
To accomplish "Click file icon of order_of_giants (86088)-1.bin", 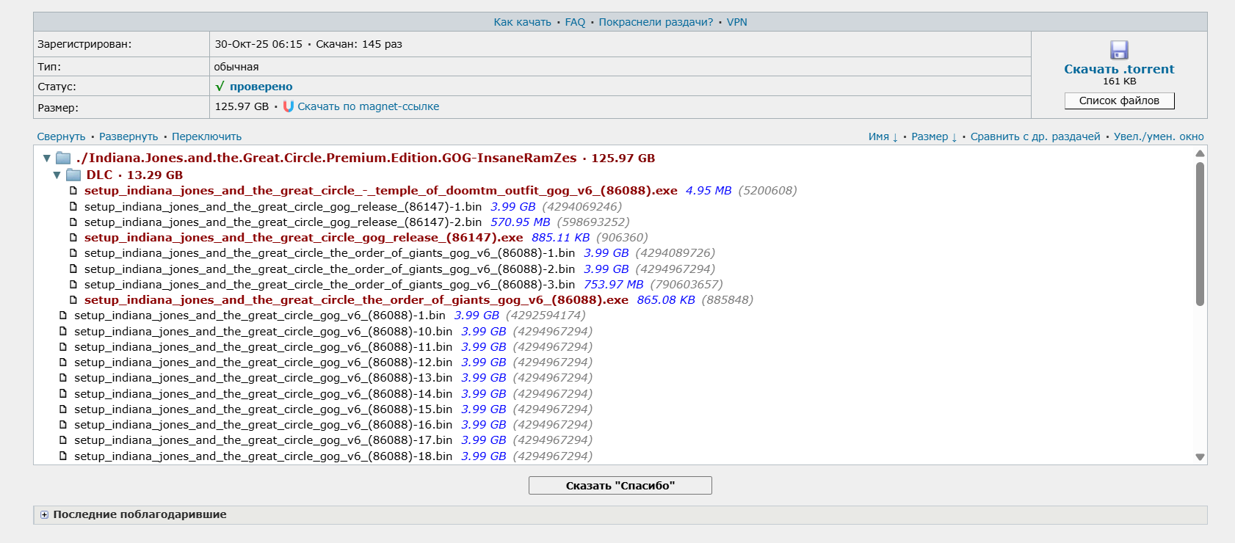I will (x=73, y=253).
